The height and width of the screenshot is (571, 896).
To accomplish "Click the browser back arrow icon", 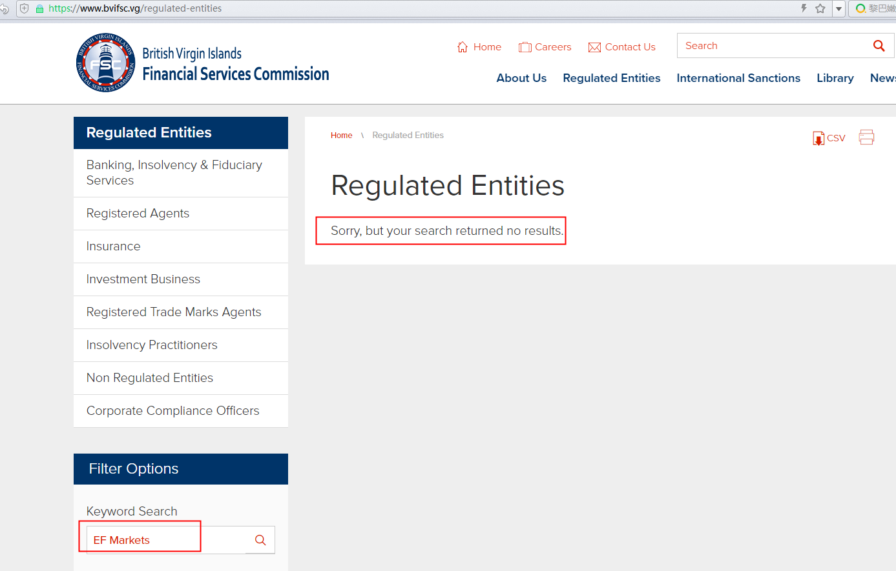I will (x=3, y=9).
